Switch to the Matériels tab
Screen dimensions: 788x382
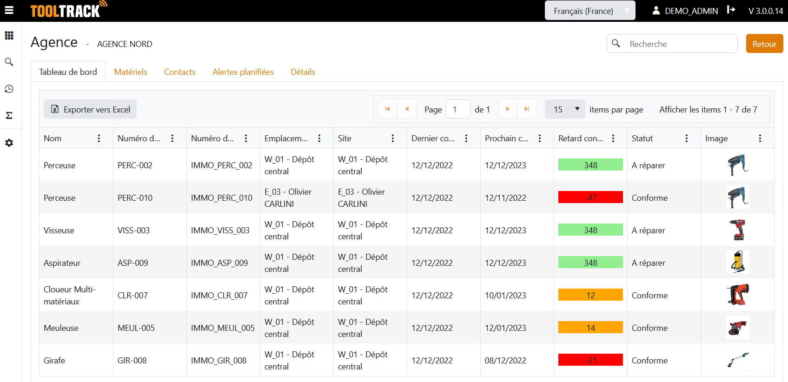[131, 72]
